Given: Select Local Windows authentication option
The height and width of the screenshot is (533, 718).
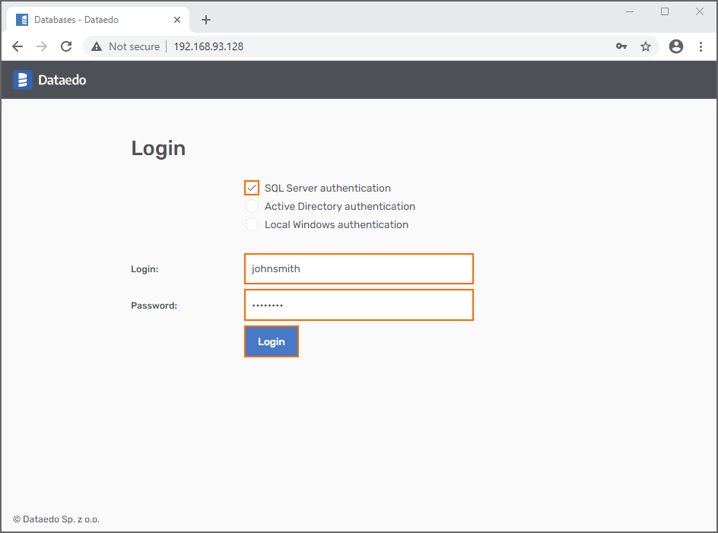Looking at the screenshot, I should pos(252,224).
